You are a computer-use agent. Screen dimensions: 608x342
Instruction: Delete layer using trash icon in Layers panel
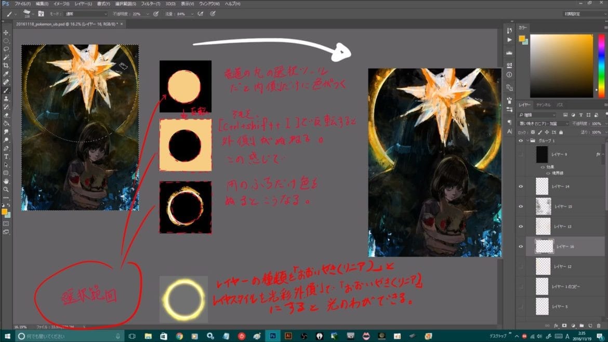click(x=599, y=325)
